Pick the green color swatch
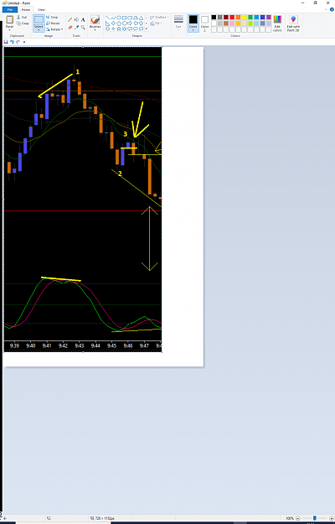Viewport: 335px width, 524px height. coord(250,17)
